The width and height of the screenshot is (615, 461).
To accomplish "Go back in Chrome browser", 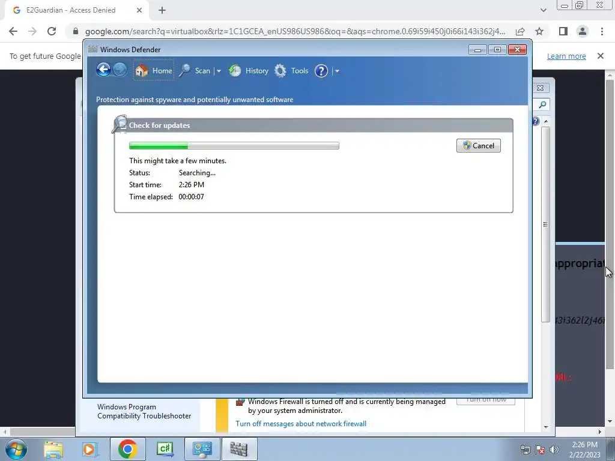I will pos(13,31).
